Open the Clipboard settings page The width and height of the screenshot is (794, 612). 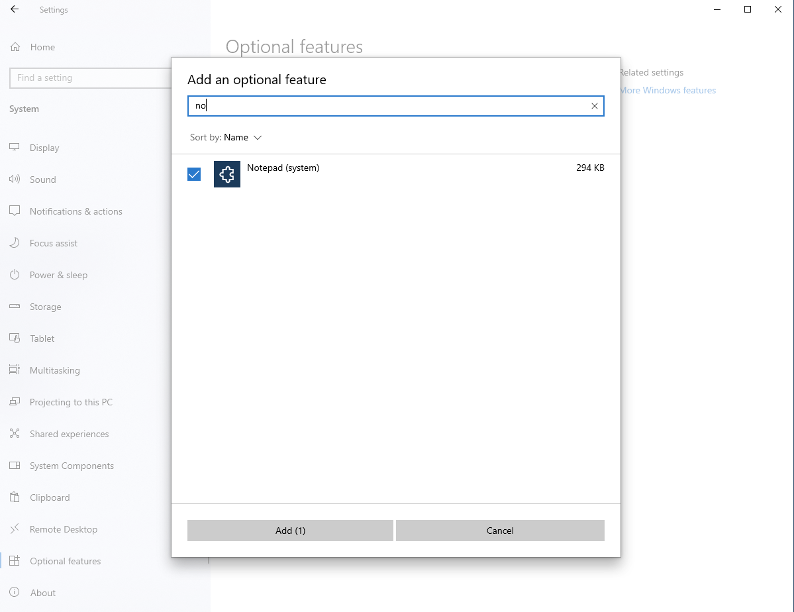[50, 497]
